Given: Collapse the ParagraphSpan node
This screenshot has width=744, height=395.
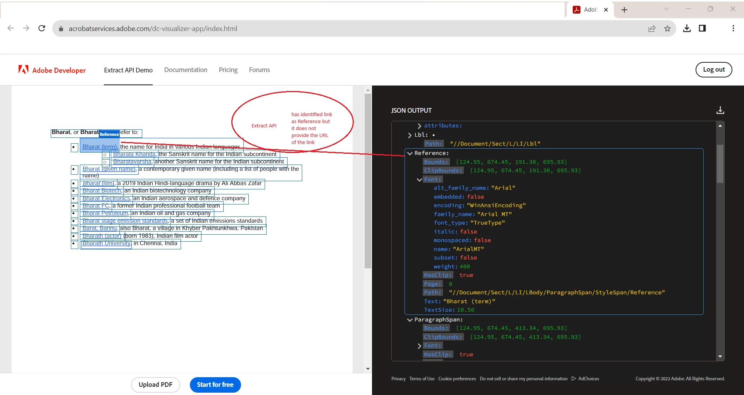Looking at the screenshot, I should tap(410, 320).
